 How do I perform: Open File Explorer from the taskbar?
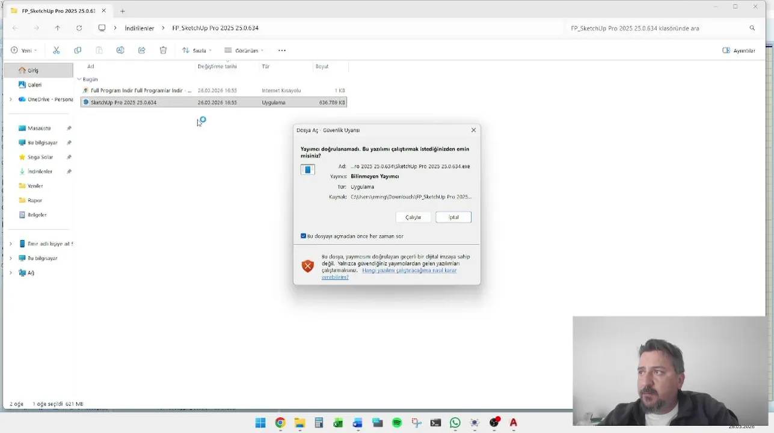tap(299, 423)
